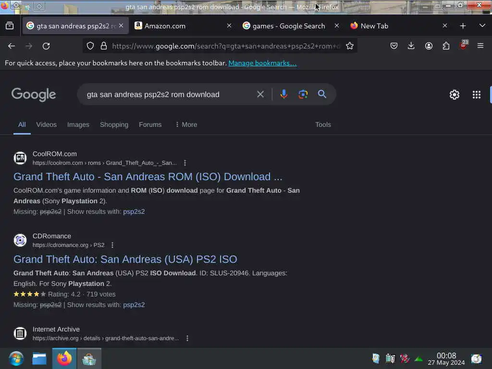Switch to the New Tab tab
The width and height of the screenshot is (492, 369).
pos(398,26)
